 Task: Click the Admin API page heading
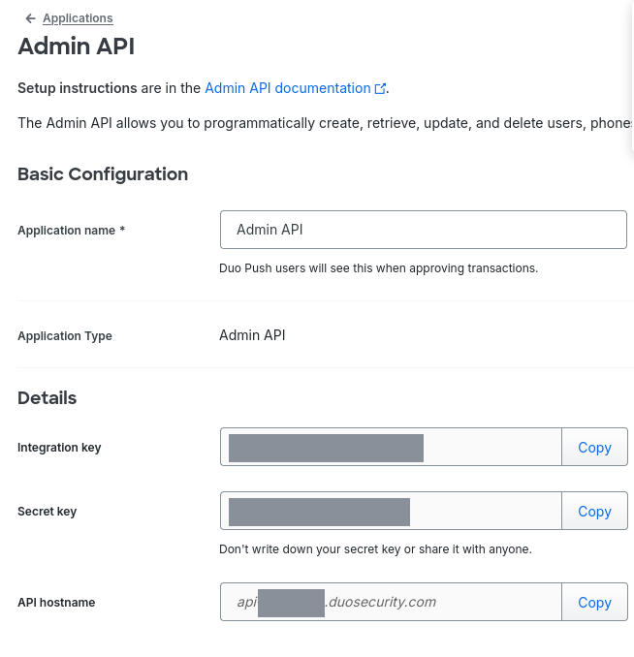76,47
